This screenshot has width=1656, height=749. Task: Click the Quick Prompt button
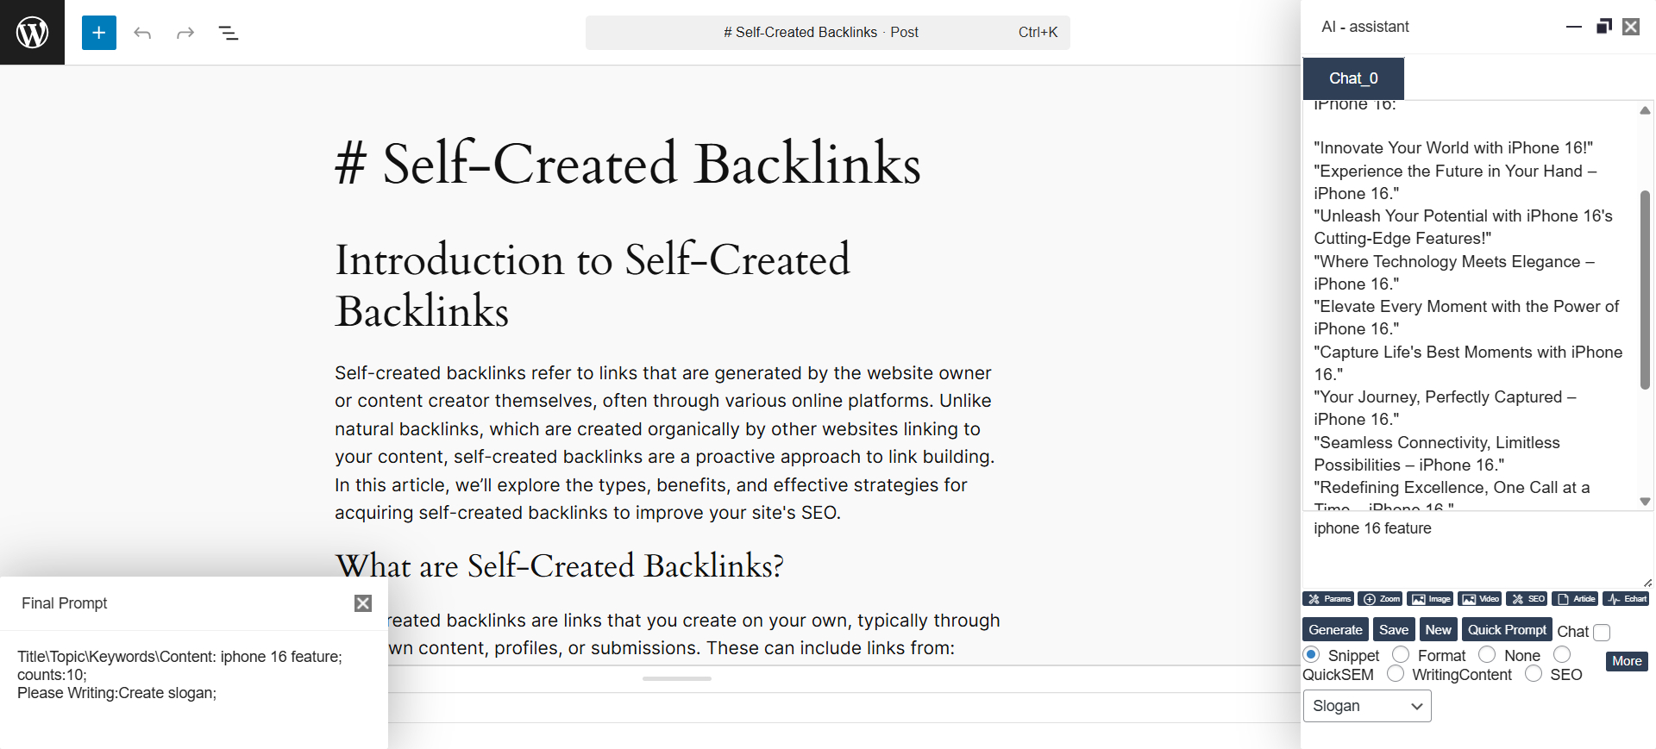tap(1507, 630)
